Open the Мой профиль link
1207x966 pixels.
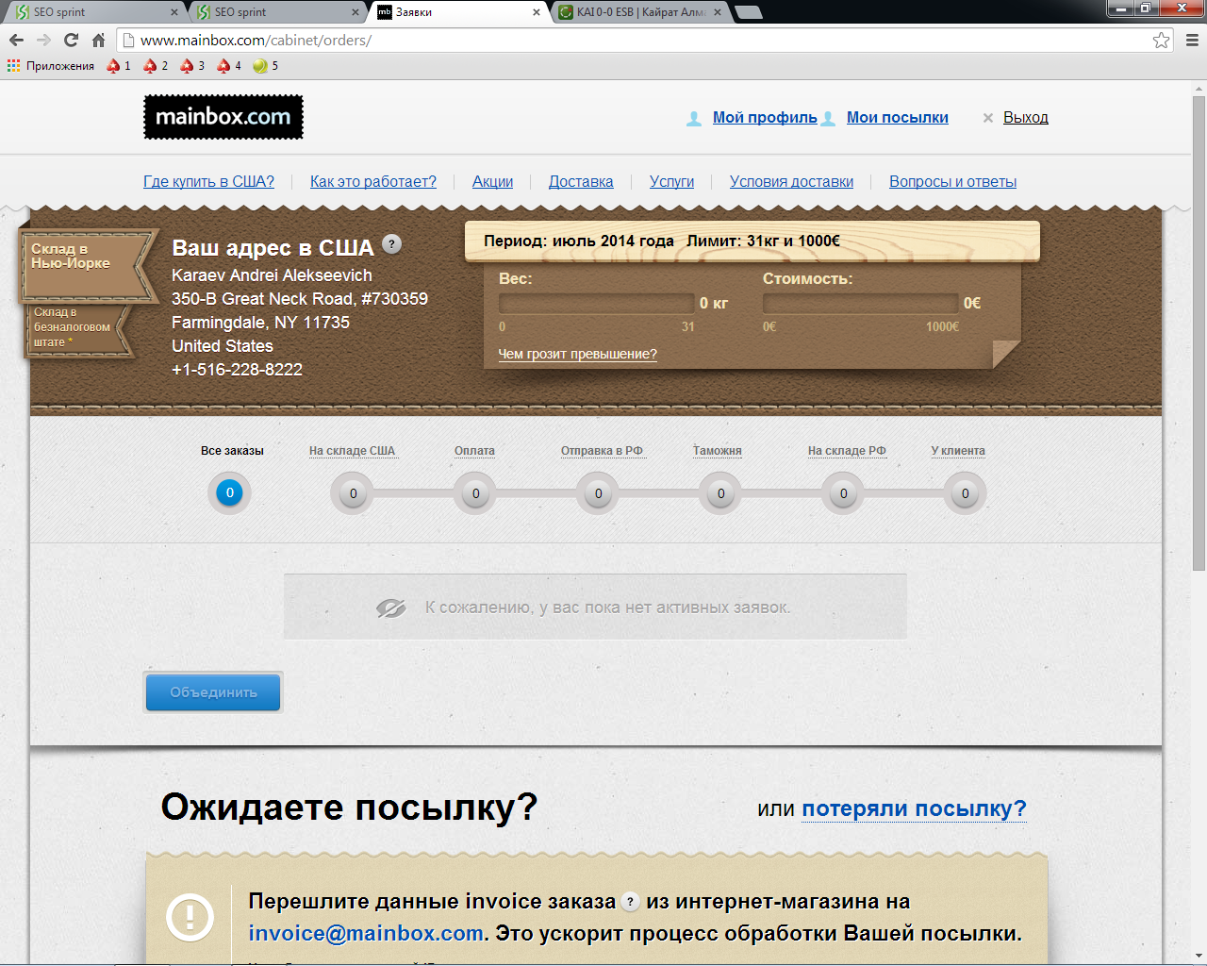pos(765,118)
